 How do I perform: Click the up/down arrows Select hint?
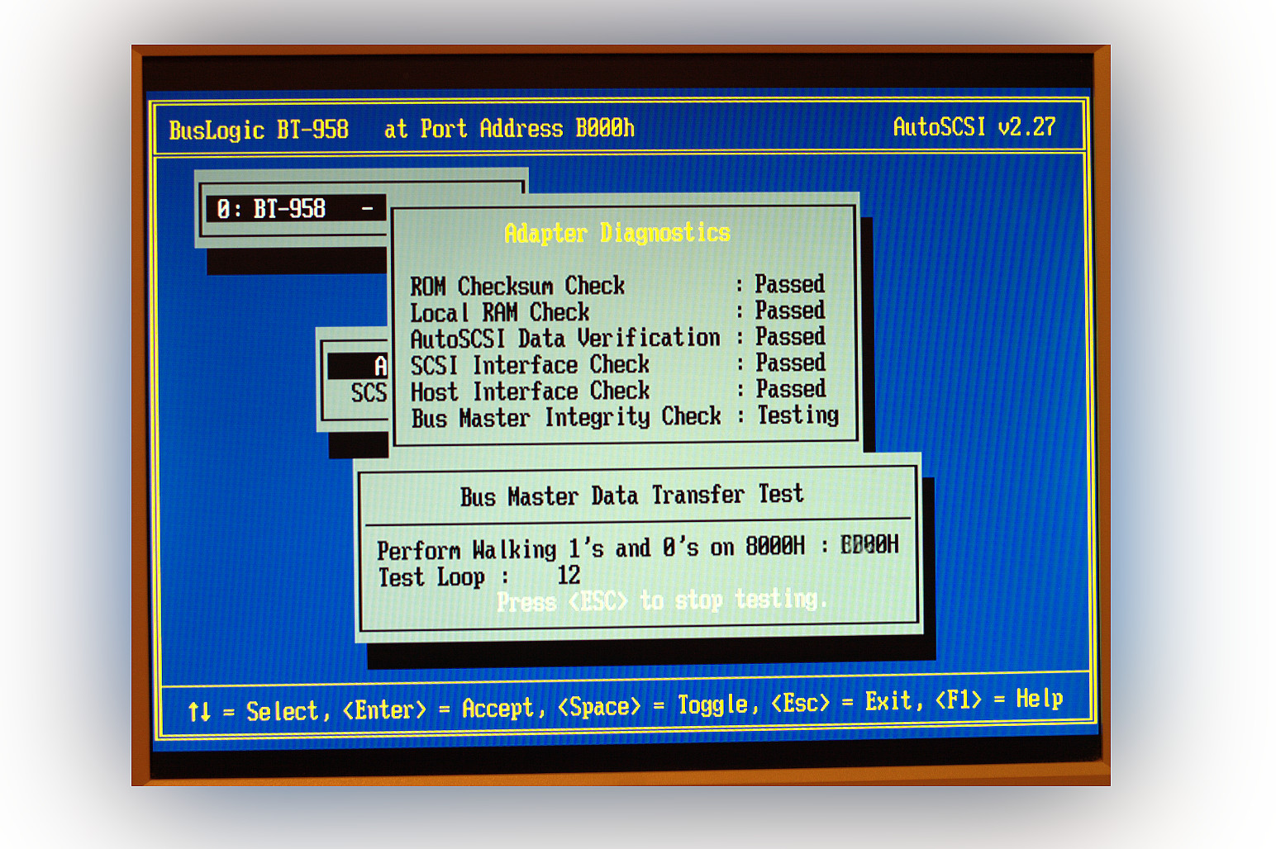tap(258, 711)
